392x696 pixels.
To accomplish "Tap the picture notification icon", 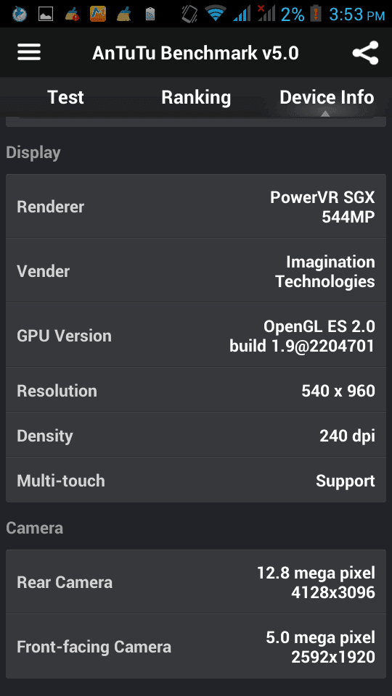I will point(46,14).
